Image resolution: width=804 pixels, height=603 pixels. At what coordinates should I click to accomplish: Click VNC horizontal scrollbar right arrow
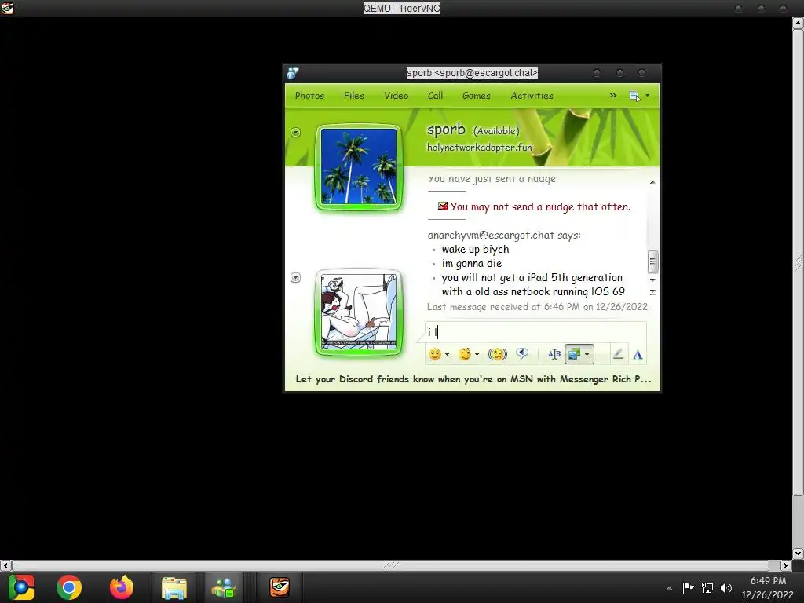point(785,565)
